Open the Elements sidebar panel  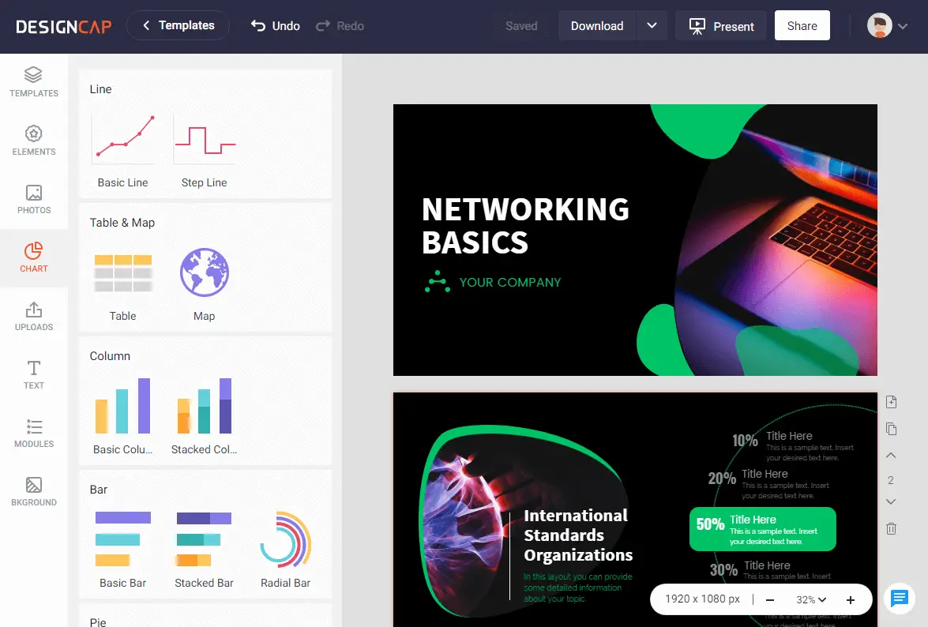(34, 141)
